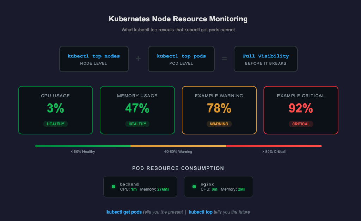Click the Pod Resource Consumption heading
The height and width of the screenshot is (221, 361).
click(x=178, y=168)
